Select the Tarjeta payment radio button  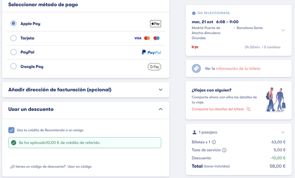13,38
